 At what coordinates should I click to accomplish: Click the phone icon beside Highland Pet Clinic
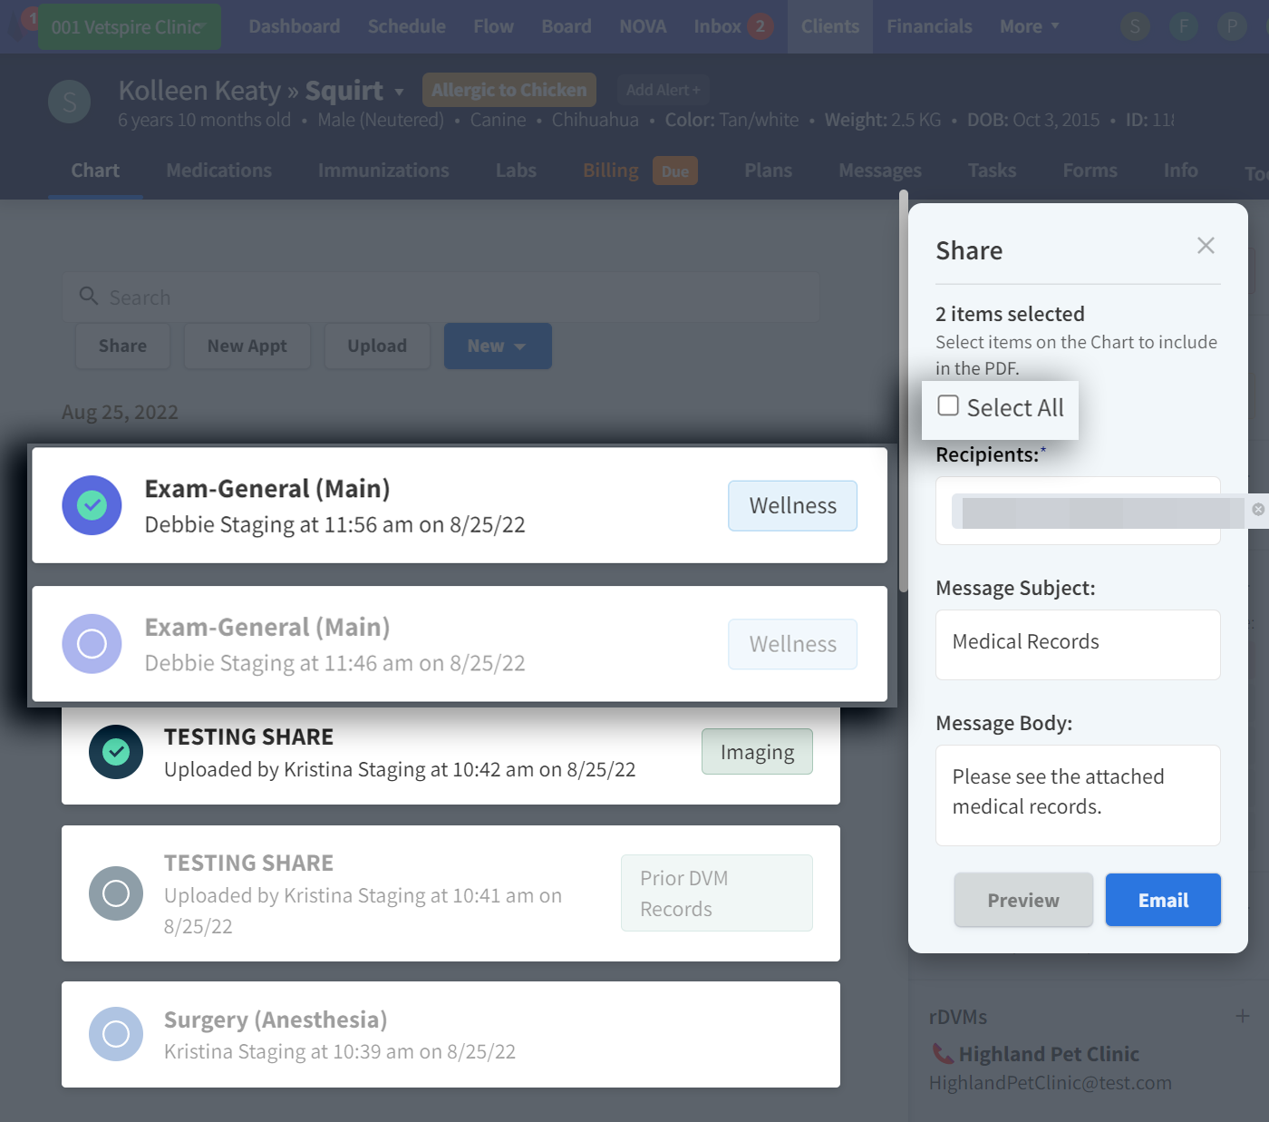[x=943, y=1054]
